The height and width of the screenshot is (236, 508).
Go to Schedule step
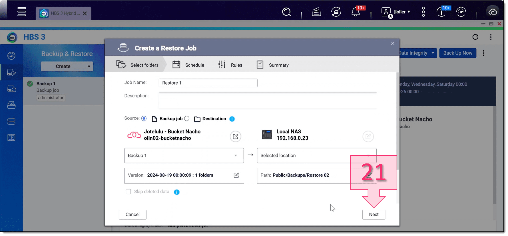click(188, 65)
